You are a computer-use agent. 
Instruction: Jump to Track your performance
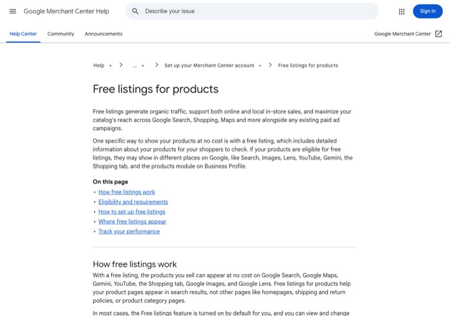click(x=129, y=231)
